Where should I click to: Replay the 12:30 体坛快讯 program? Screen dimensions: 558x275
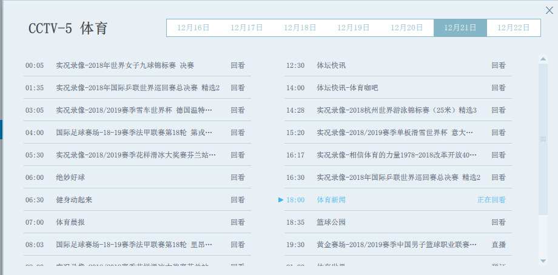(x=499, y=65)
